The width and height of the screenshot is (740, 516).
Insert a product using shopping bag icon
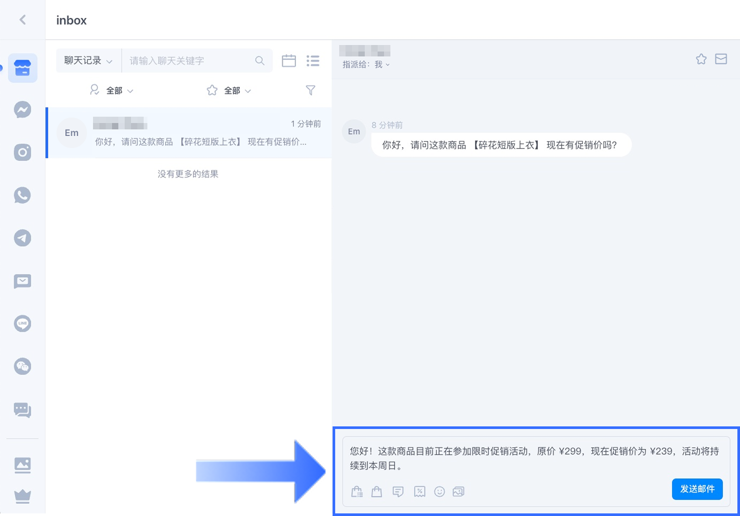click(x=377, y=492)
